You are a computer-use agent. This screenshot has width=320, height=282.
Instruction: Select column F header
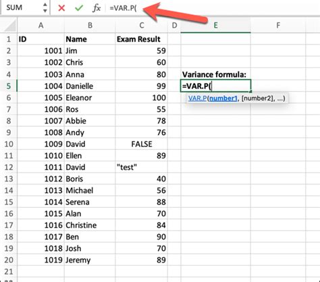(278, 26)
